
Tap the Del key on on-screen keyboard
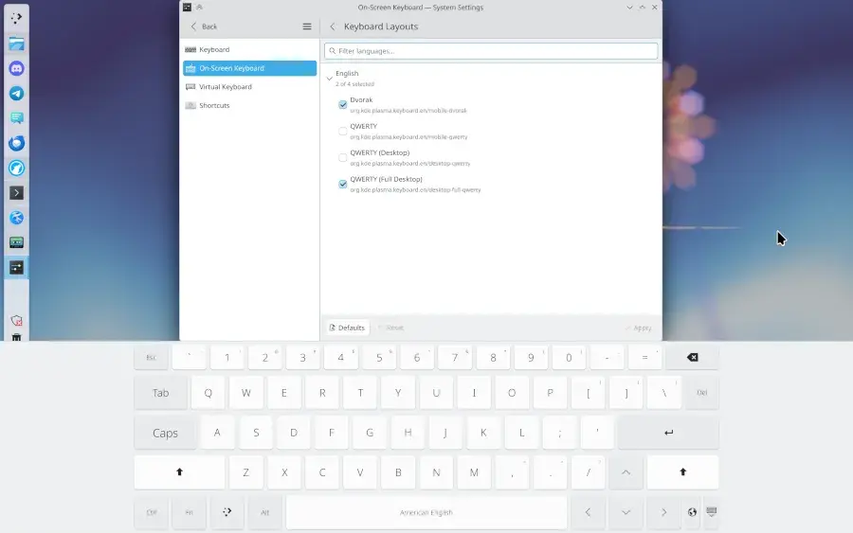click(701, 392)
